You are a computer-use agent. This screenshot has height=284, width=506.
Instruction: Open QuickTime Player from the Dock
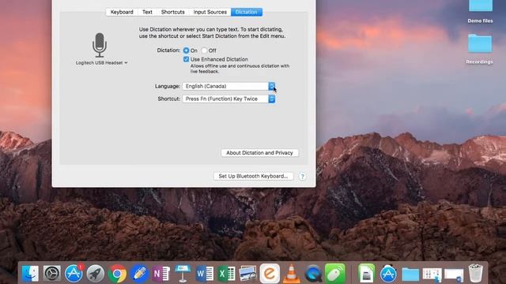pos(313,274)
